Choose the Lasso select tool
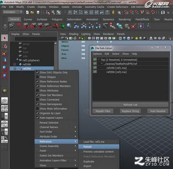Screen dimensions: 173x169 5,46
